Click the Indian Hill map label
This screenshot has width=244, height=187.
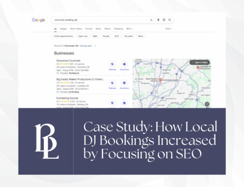[181, 93]
